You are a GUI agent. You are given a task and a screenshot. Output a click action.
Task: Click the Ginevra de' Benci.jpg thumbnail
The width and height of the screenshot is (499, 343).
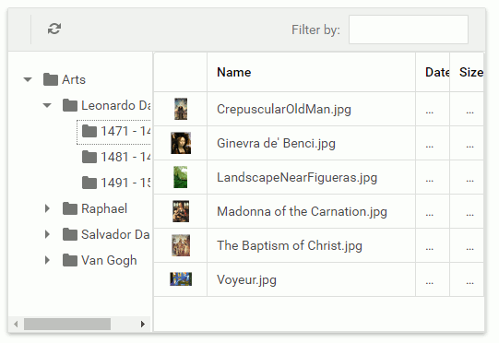pyautogui.click(x=181, y=143)
